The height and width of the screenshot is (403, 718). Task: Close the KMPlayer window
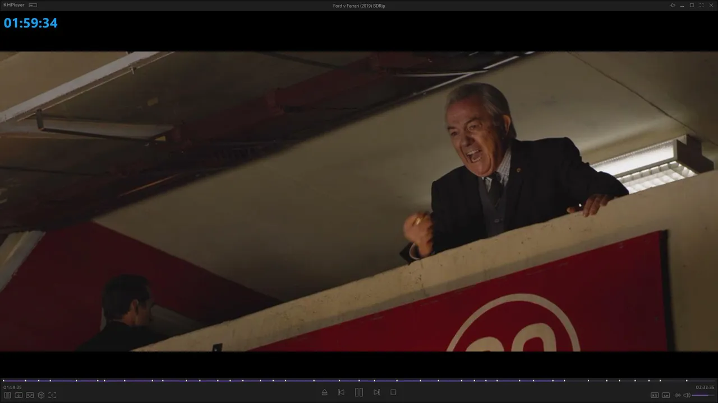point(711,5)
